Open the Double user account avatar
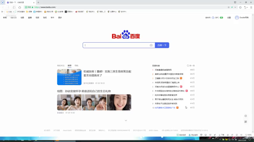 point(237,18)
